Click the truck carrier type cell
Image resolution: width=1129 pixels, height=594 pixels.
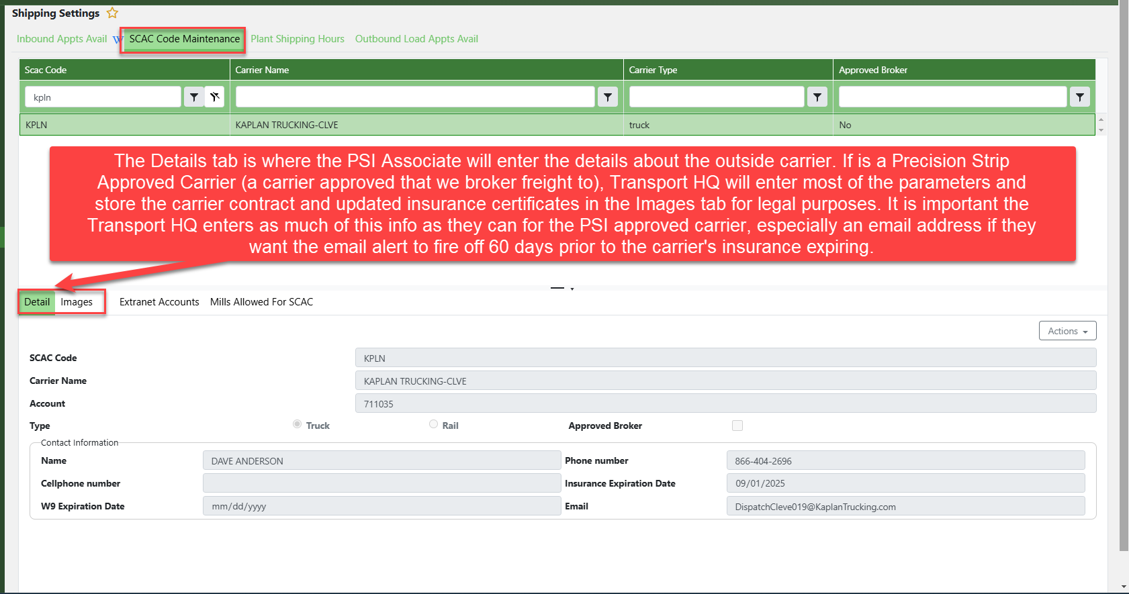pos(728,125)
